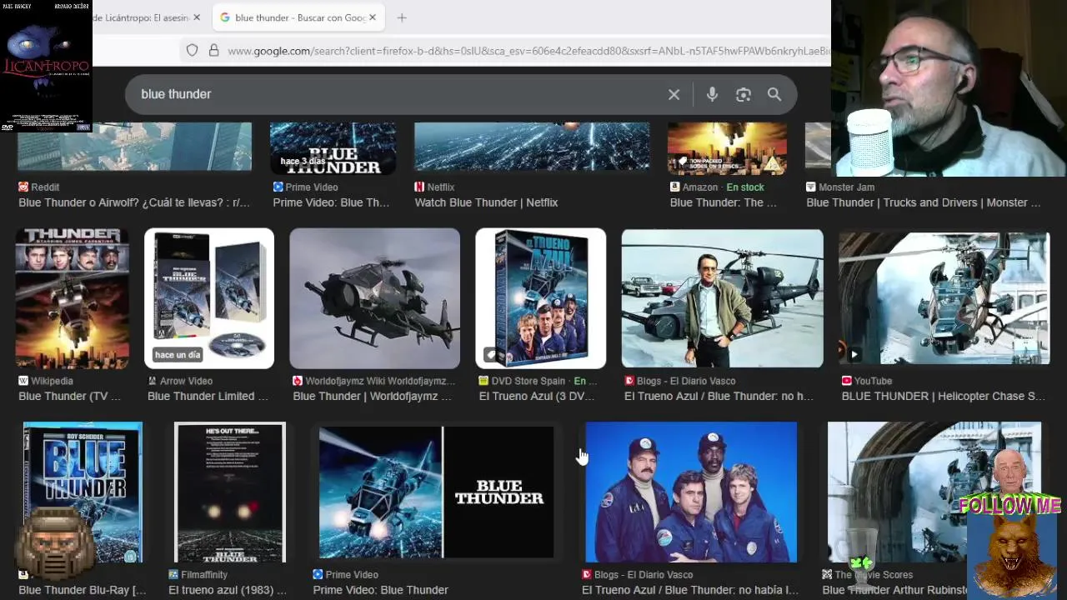Click the Licántropo DVD cover overlay
Viewport: 1067px width, 600px height.
click(x=46, y=66)
